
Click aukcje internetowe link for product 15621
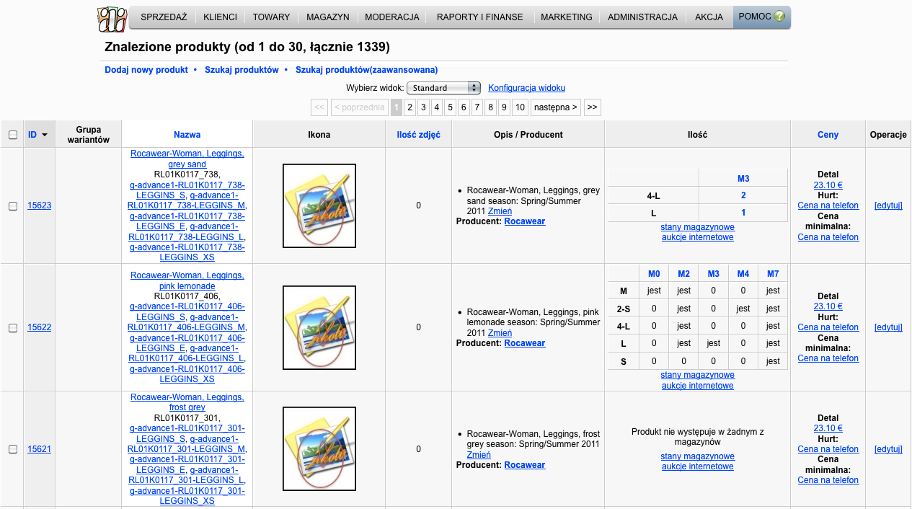tap(698, 466)
